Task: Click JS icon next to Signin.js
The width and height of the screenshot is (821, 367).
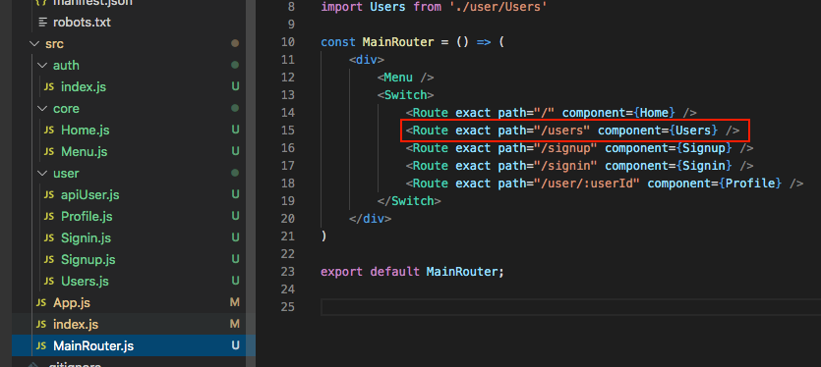Action: 49,238
